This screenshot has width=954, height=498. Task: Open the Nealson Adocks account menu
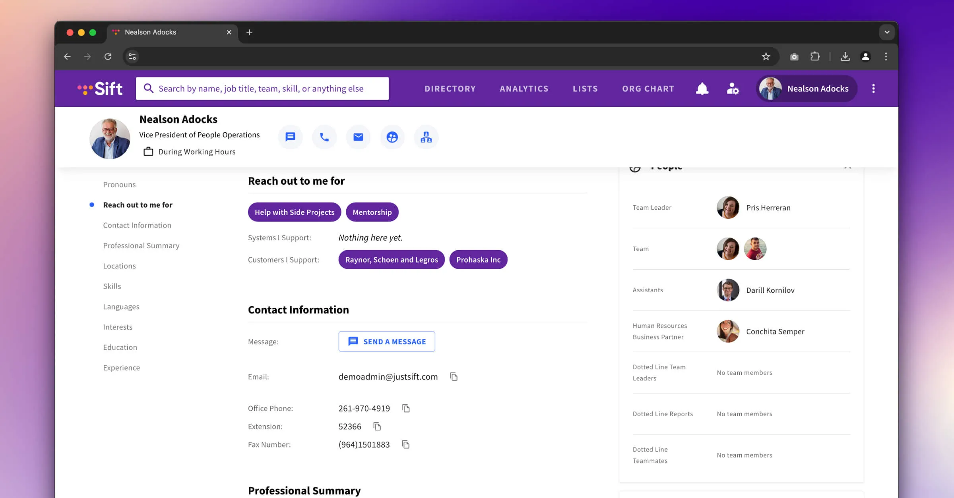pyautogui.click(x=806, y=89)
